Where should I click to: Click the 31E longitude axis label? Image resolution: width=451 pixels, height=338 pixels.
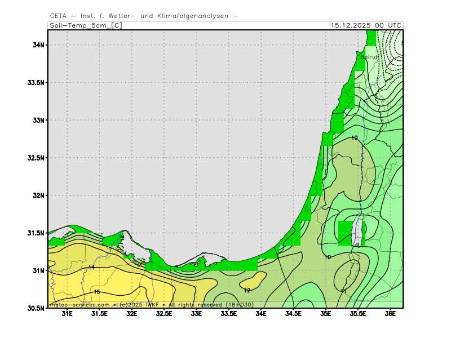[67, 314]
